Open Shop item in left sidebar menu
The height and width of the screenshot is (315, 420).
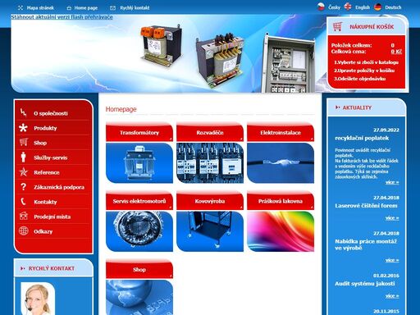pos(40,143)
